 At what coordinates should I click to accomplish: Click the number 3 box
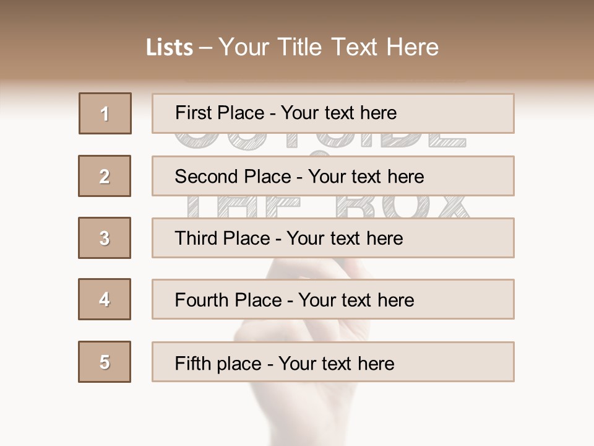pos(105,238)
